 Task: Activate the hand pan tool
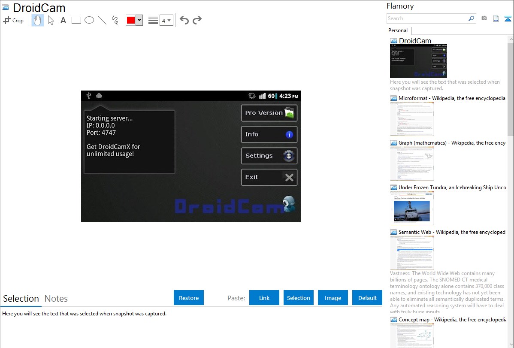point(38,20)
